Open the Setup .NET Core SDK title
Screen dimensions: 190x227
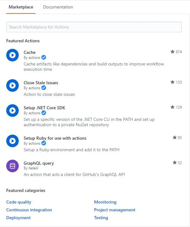(x=44, y=108)
